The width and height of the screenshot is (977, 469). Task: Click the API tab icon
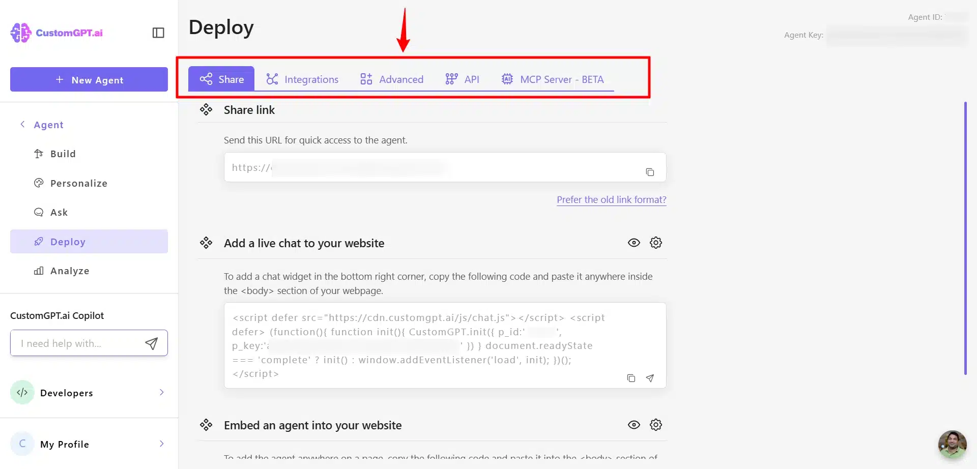451,79
